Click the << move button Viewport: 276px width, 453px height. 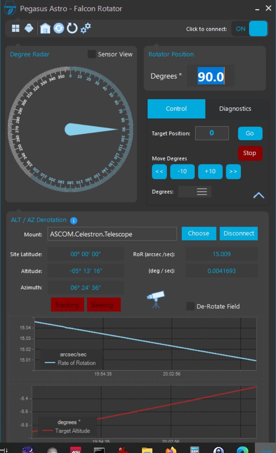click(159, 172)
